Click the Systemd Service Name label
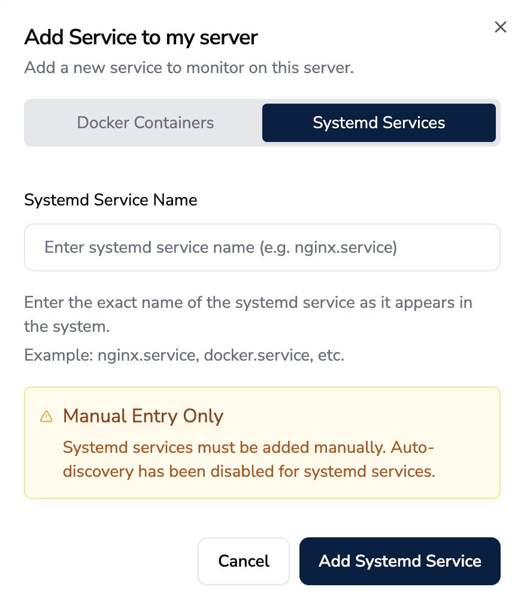This screenshot has width=521, height=599. click(x=111, y=199)
